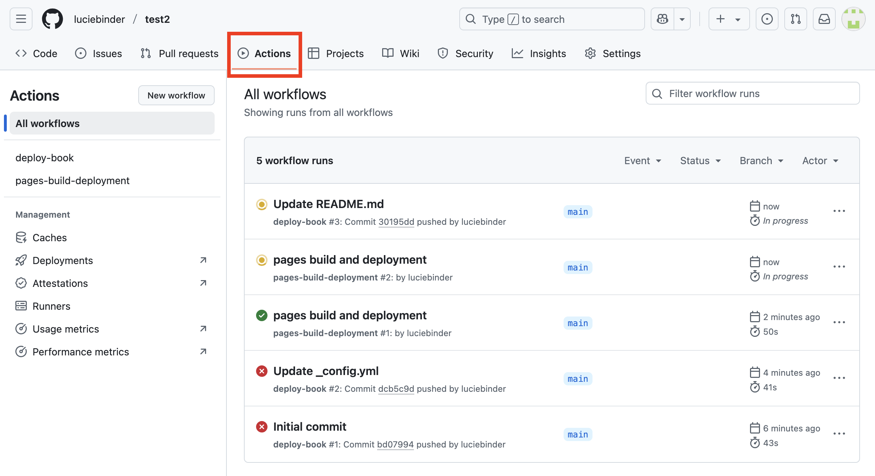The height and width of the screenshot is (476, 875).
Task: Open the Status filter dropdown
Action: [x=699, y=161]
